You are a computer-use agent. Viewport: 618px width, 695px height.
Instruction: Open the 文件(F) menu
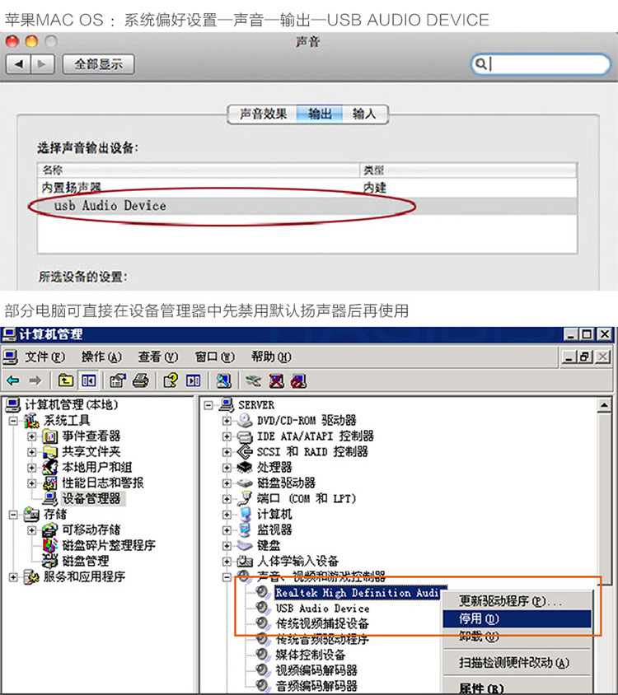click(44, 357)
